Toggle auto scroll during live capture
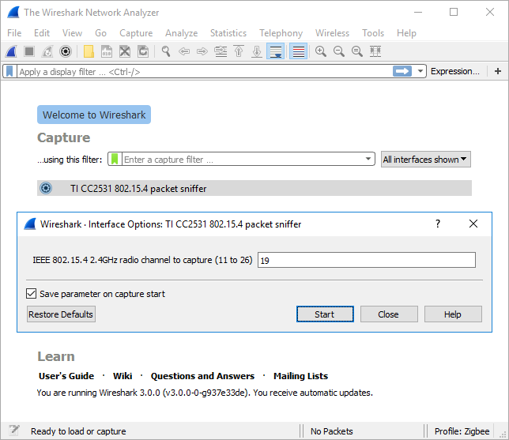Viewport: 509px width, 440px height. click(276, 51)
